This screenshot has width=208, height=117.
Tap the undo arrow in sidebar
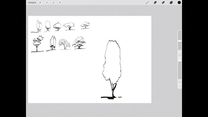(x=180, y=82)
